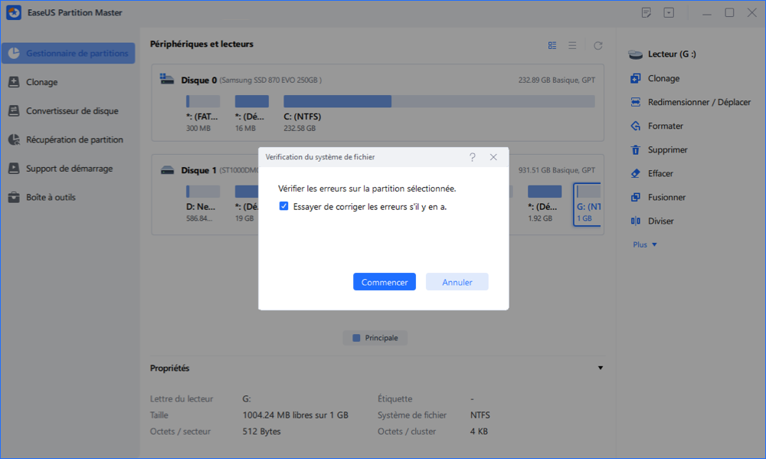The width and height of the screenshot is (766, 459).
Task: Close the Vérification du système de fichier dialog
Action: pos(493,157)
